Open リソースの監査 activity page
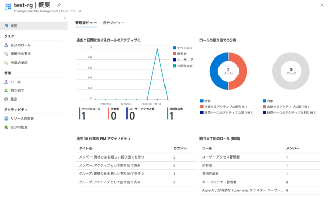The width and height of the screenshot is (329, 197). click(x=22, y=119)
